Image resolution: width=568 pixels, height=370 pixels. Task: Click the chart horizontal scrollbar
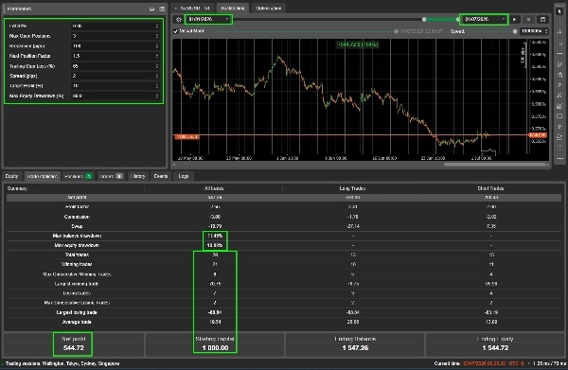click(495, 165)
